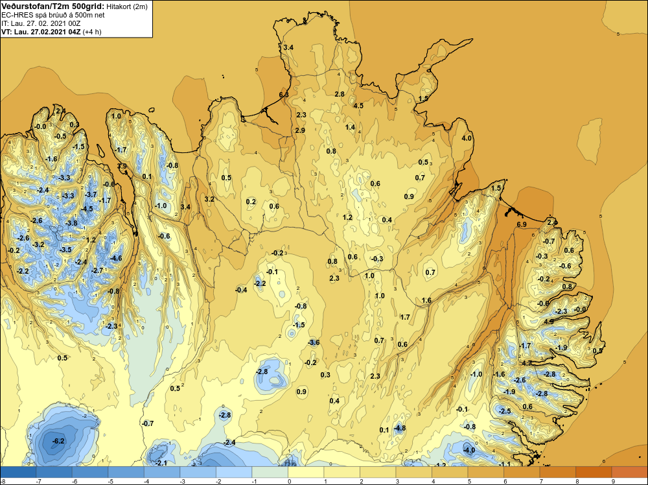
Task: Click the 6.9 temperature value
Action: click(522, 224)
